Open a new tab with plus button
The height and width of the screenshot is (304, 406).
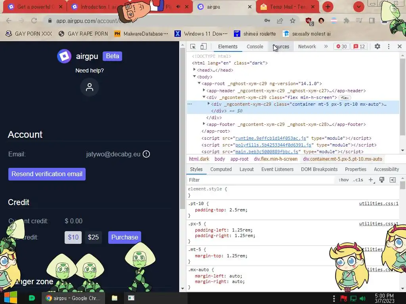point(328,7)
